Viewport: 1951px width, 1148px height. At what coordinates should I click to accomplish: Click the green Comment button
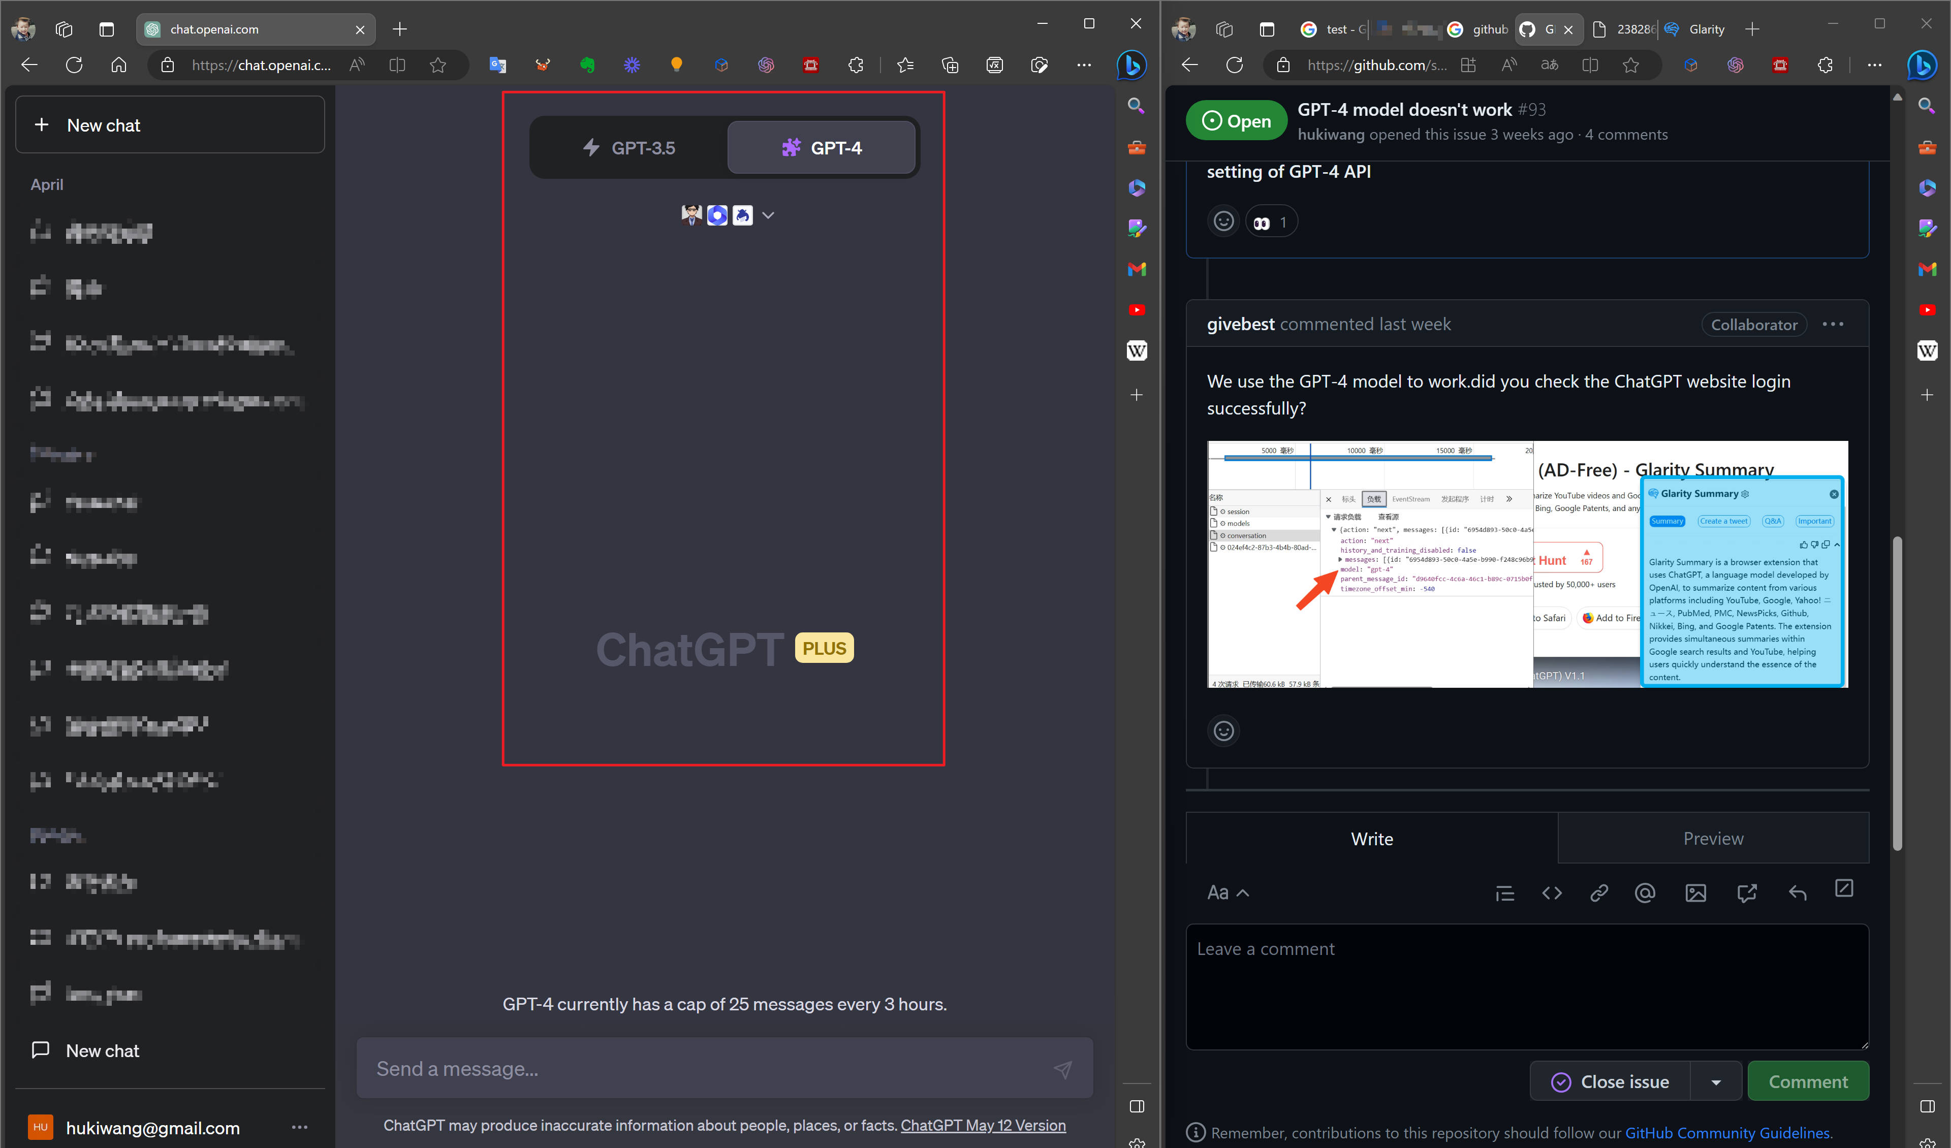click(1809, 1080)
